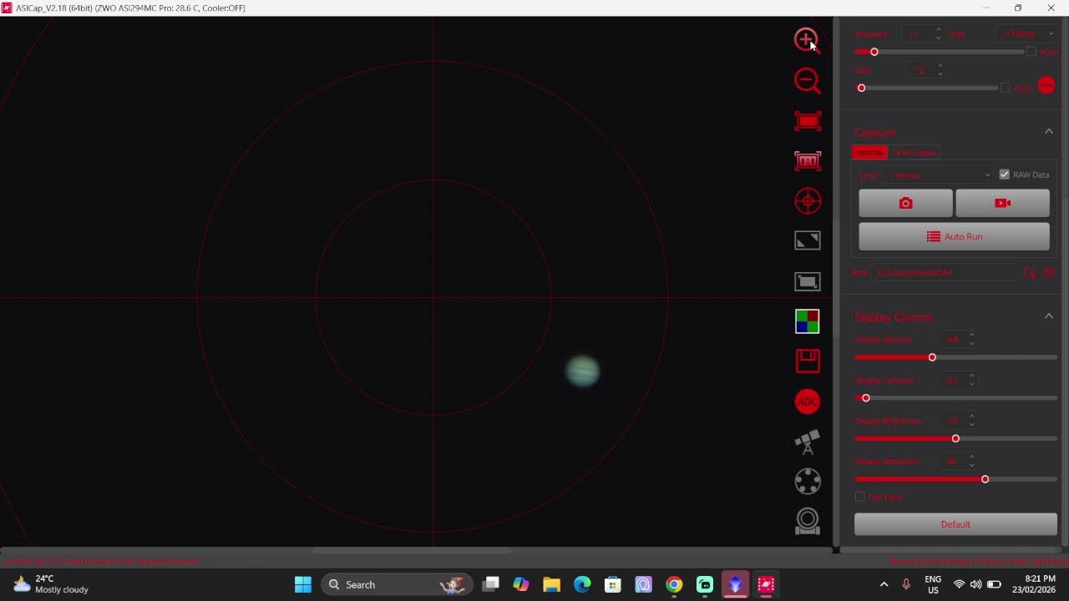Collapse the Display Control section
The height and width of the screenshot is (601, 1069).
pyautogui.click(x=1049, y=316)
